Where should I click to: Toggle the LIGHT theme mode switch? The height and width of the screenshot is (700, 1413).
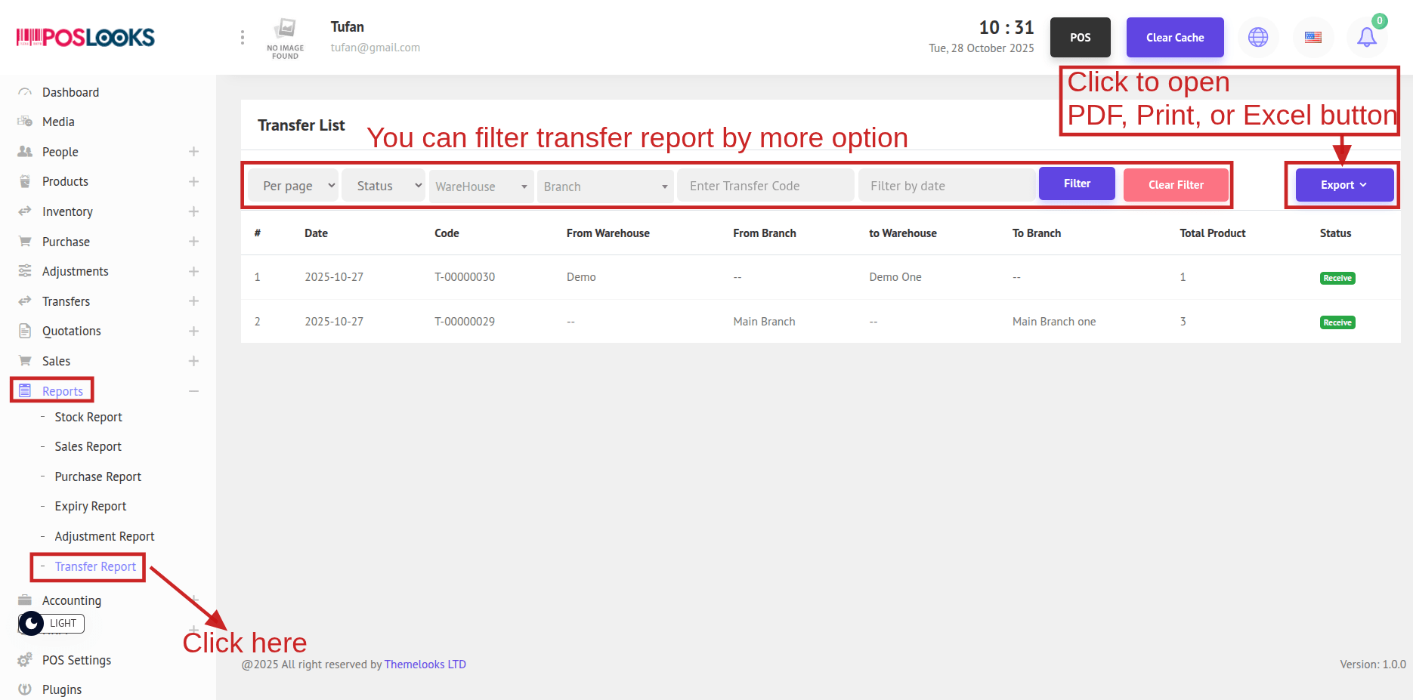point(51,623)
